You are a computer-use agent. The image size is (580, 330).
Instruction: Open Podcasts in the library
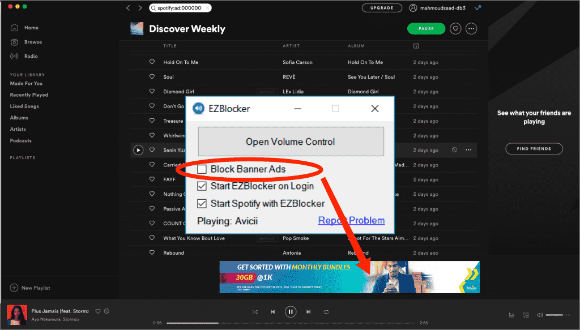21,141
